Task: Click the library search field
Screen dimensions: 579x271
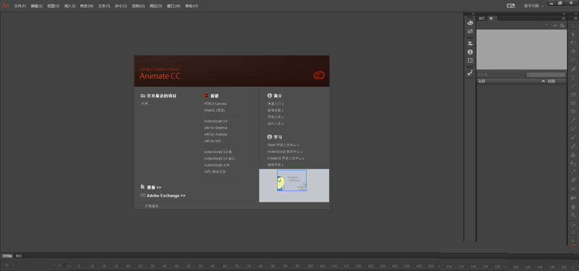Action: click(546, 75)
